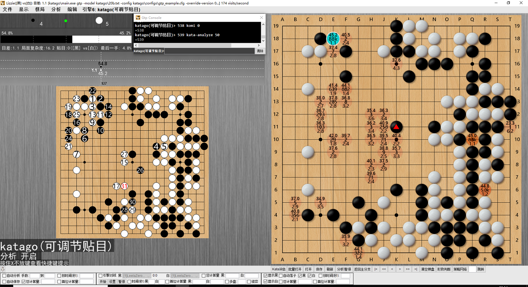Image resolution: width=528 pixels, height=287 pixels.
Task: Pick the candidate move 45.0 at Q10
Action: [472, 139]
